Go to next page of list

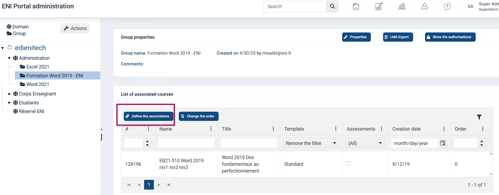click(159, 185)
